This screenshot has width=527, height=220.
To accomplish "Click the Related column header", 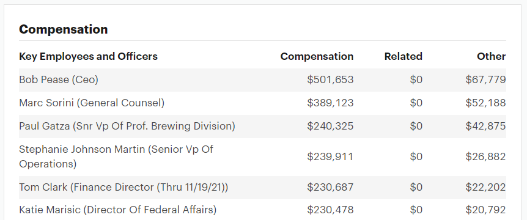I will click(x=404, y=56).
